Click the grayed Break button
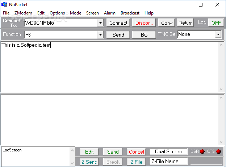226x167 pixels. (x=113, y=162)
